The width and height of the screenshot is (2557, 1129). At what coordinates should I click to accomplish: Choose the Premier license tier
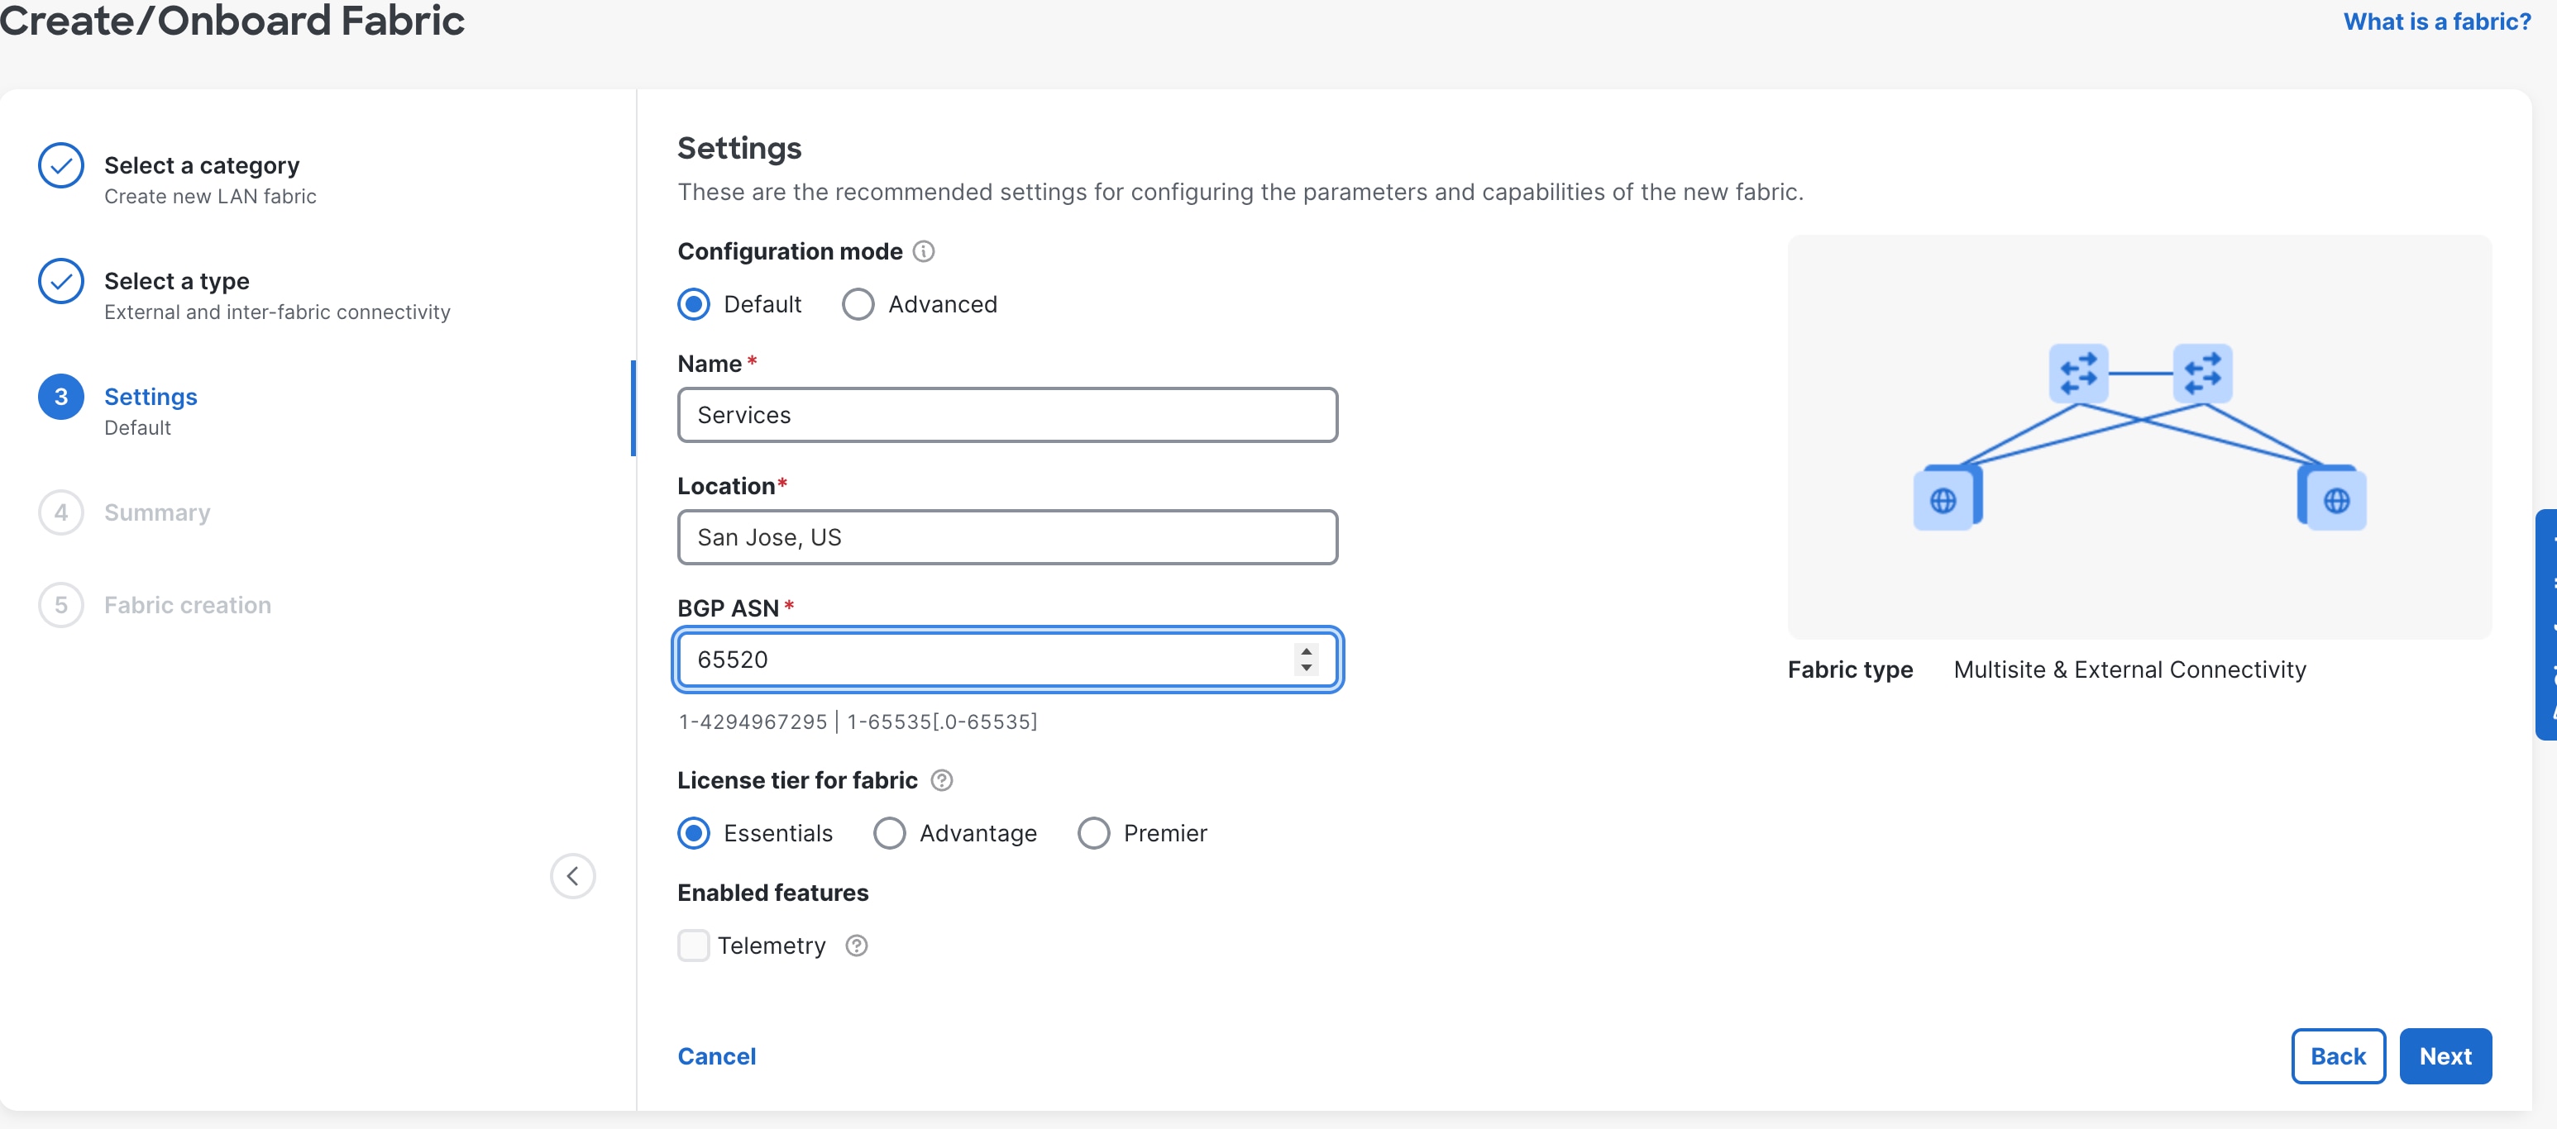pos(1093,833)
